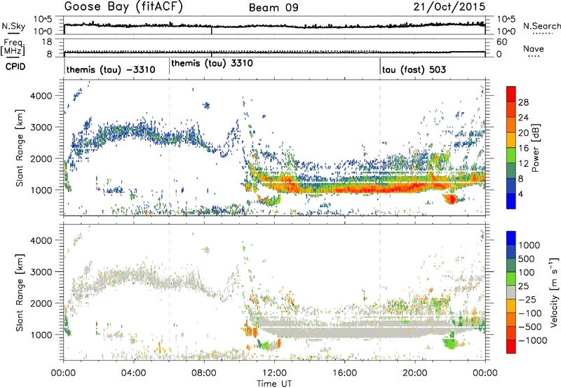
Task: Click the 'N.Sky' legend label
Action: click(x=13, y=26)
